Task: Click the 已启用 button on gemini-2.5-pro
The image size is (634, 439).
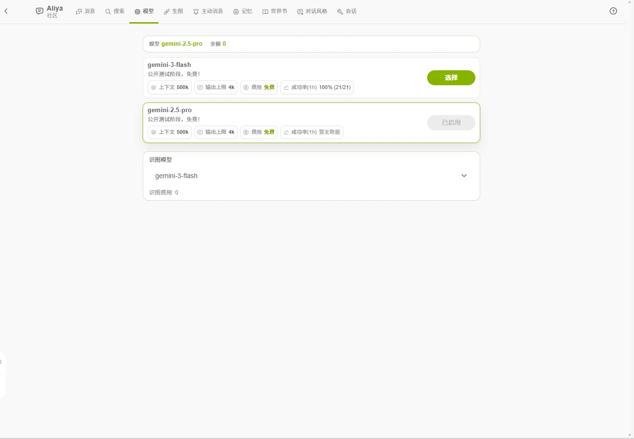Action: coord(451,123)
